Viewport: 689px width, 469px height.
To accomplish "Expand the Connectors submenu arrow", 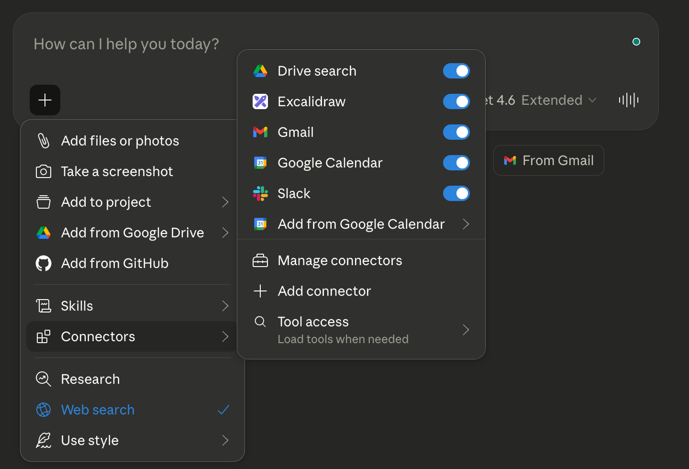I will 225,336.
